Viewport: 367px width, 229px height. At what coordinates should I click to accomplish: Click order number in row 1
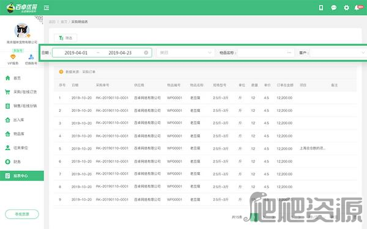(x=112, y=98)
